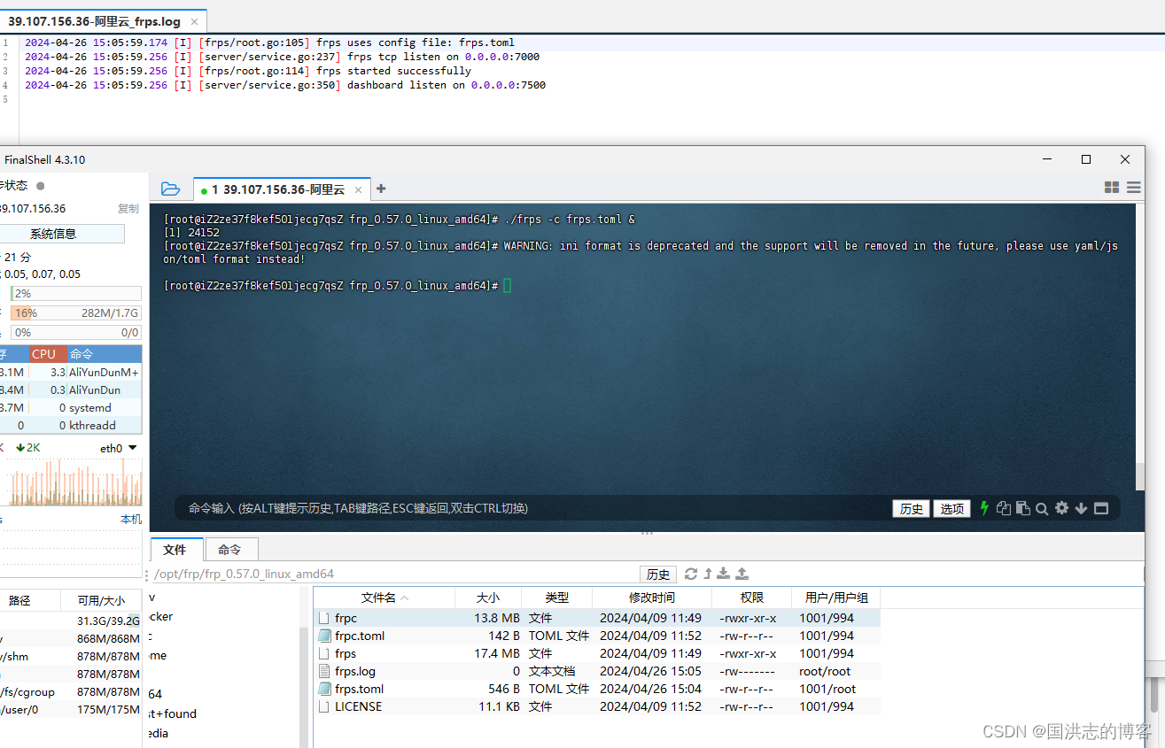The width and height of the screenshot is (1165, 748).
Task: Click the green lightning quick command icon
Action: click(x=984, y=508)
